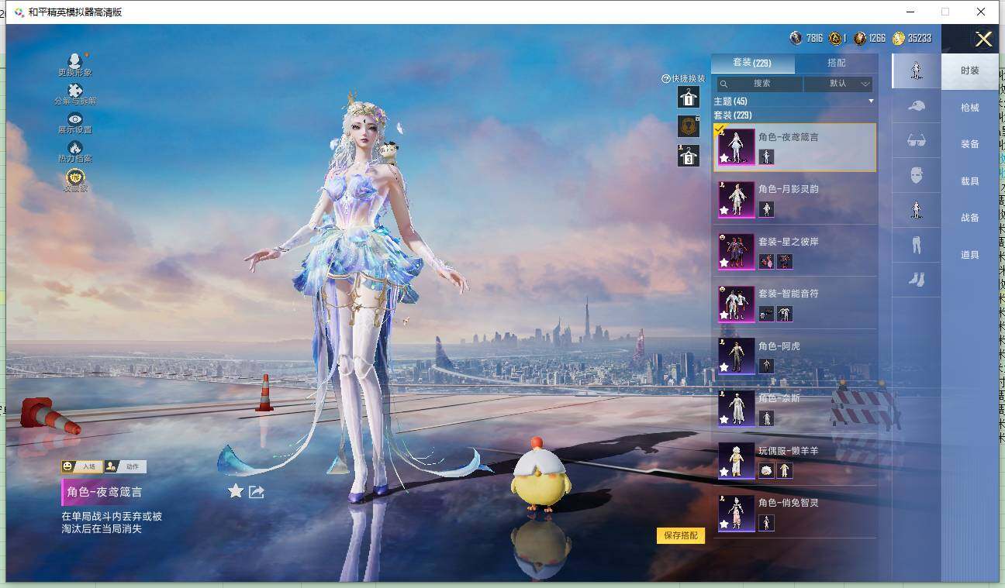The image size is (1005, 588).
Task: Switch to the 套装 (229) tab
Action: pyautogui.click(x=752, y=63)
